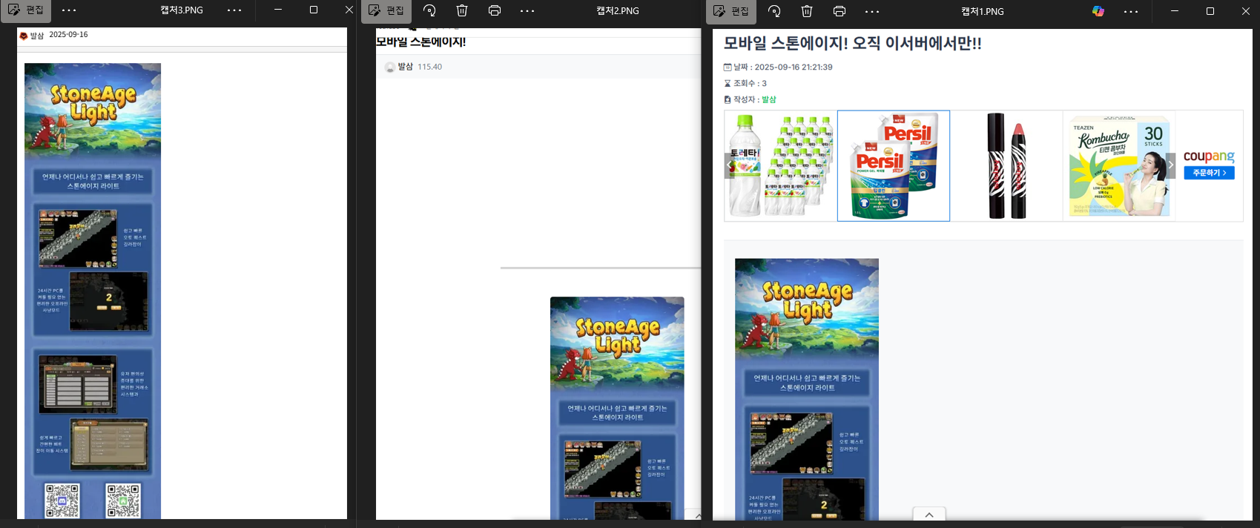Screen dimensions: 1260x528
Task: Select the Teazen Kombucha ad thumbnail
Action: pos(1119,166)
